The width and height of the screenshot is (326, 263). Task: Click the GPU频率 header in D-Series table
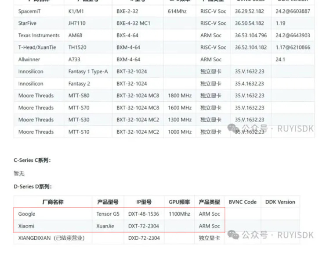[179, 202]
